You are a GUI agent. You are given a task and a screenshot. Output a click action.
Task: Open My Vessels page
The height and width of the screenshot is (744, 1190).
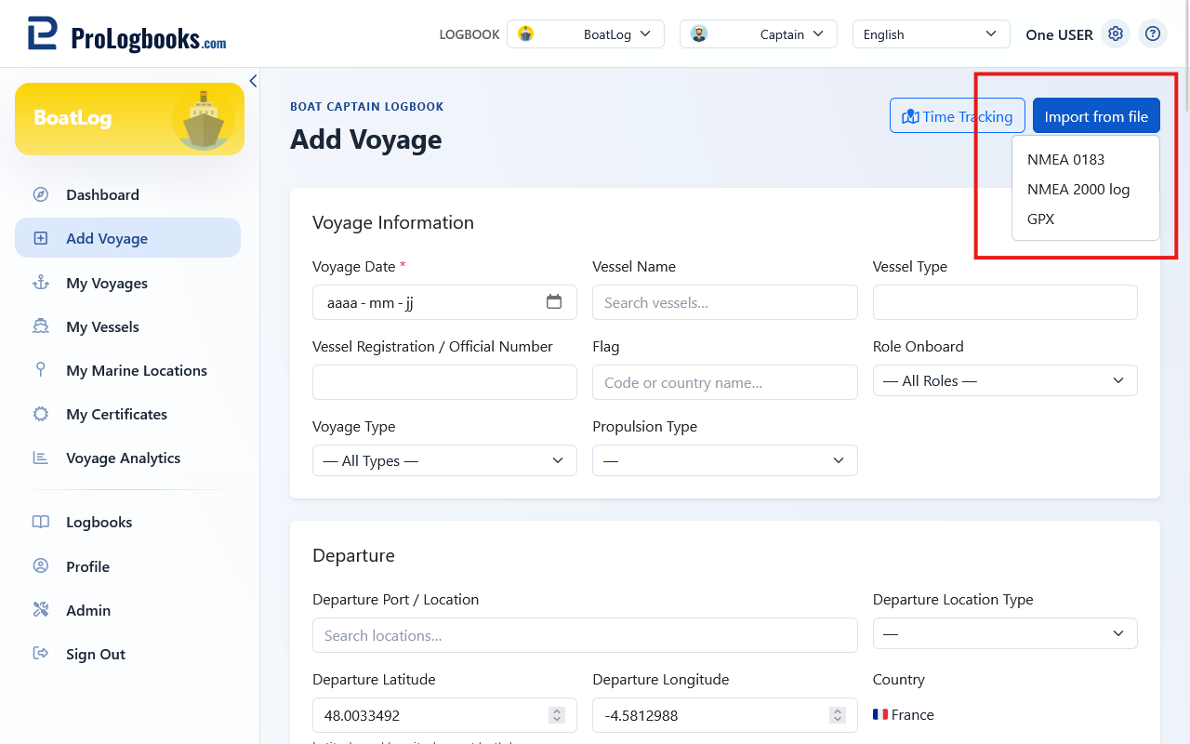click(x=127, y=326)
